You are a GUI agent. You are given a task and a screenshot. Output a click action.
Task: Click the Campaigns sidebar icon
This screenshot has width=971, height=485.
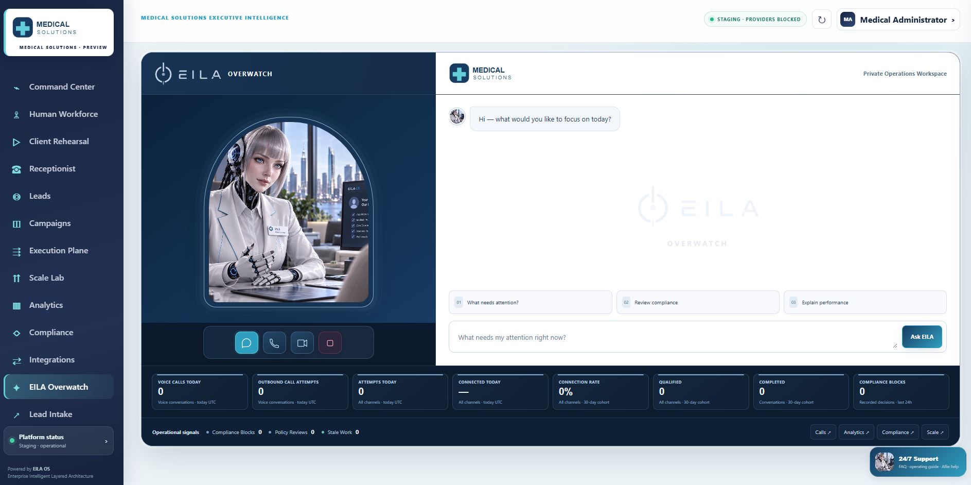tap(16, 223)
